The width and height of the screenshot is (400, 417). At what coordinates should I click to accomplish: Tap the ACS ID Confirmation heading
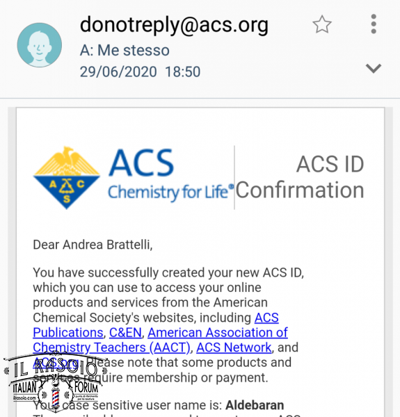300,177
